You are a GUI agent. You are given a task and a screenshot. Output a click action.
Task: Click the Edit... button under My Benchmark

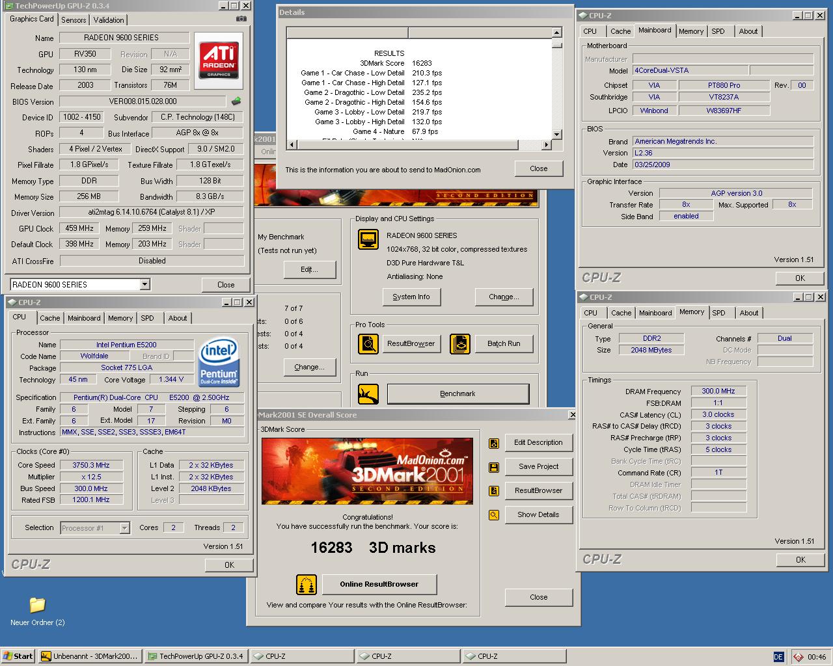click(x=309, y=269)
